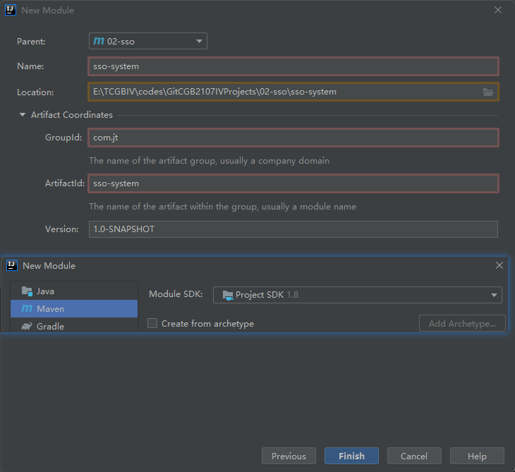Click the Previous button
Screen dimensions: 515x472
click(x=289, y=456)
